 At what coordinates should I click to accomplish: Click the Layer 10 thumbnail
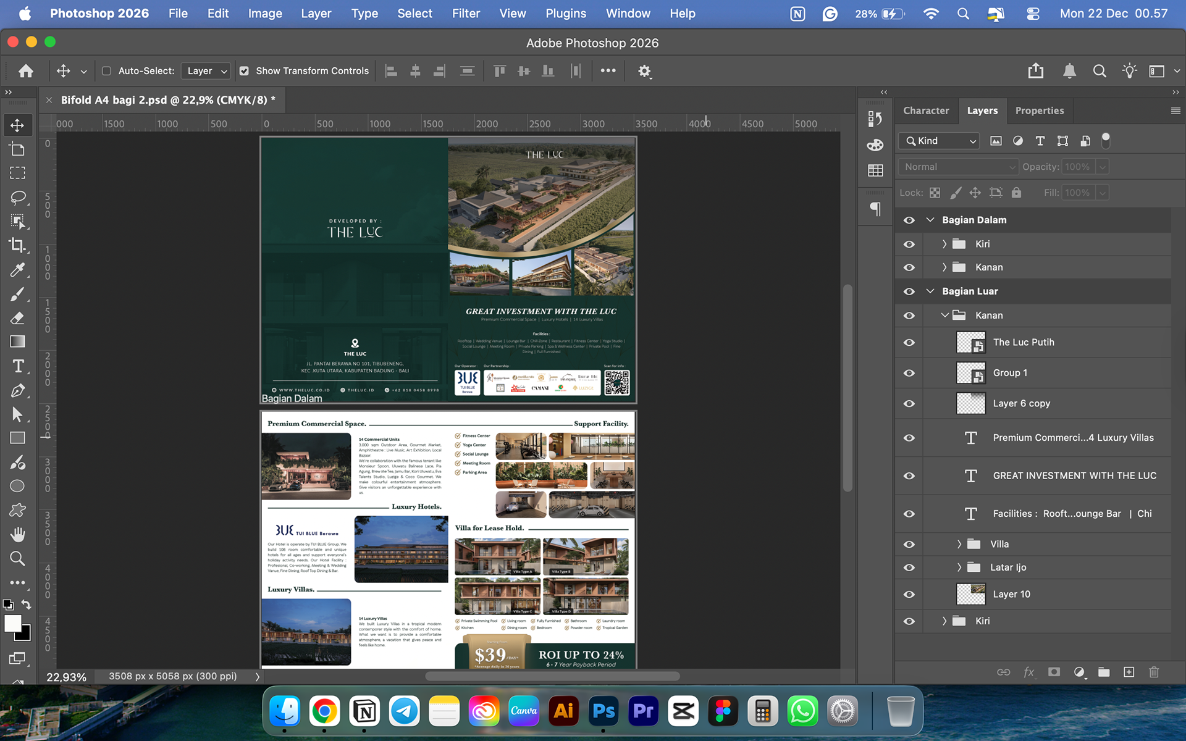tap(970, 594)
